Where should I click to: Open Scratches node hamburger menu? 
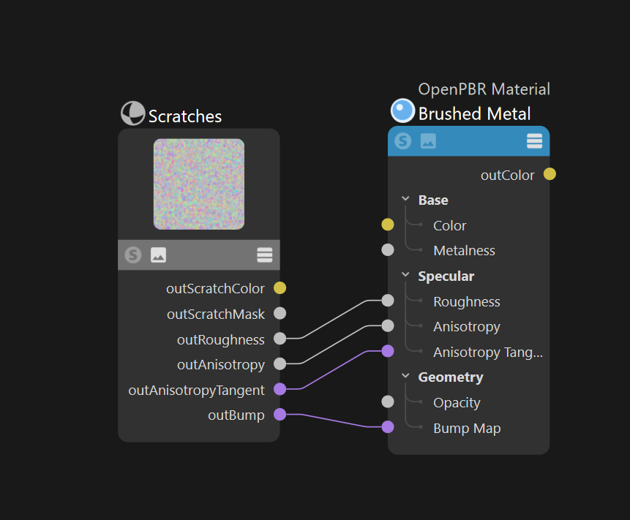click(264, 255)
